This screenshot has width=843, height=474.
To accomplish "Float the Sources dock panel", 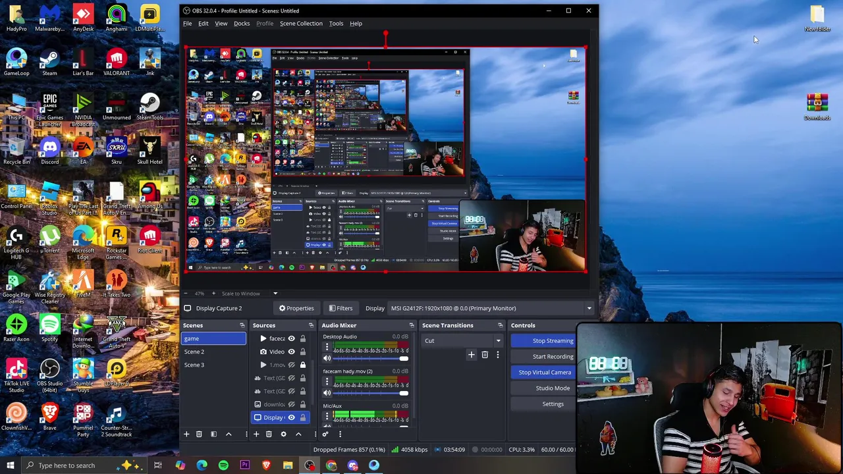I will [311, 325].
